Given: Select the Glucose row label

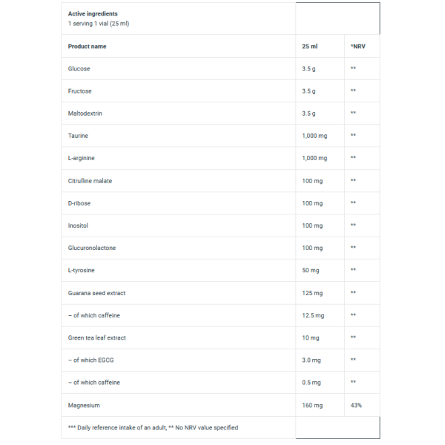Looking at the screenshot, I should [79, 69].
